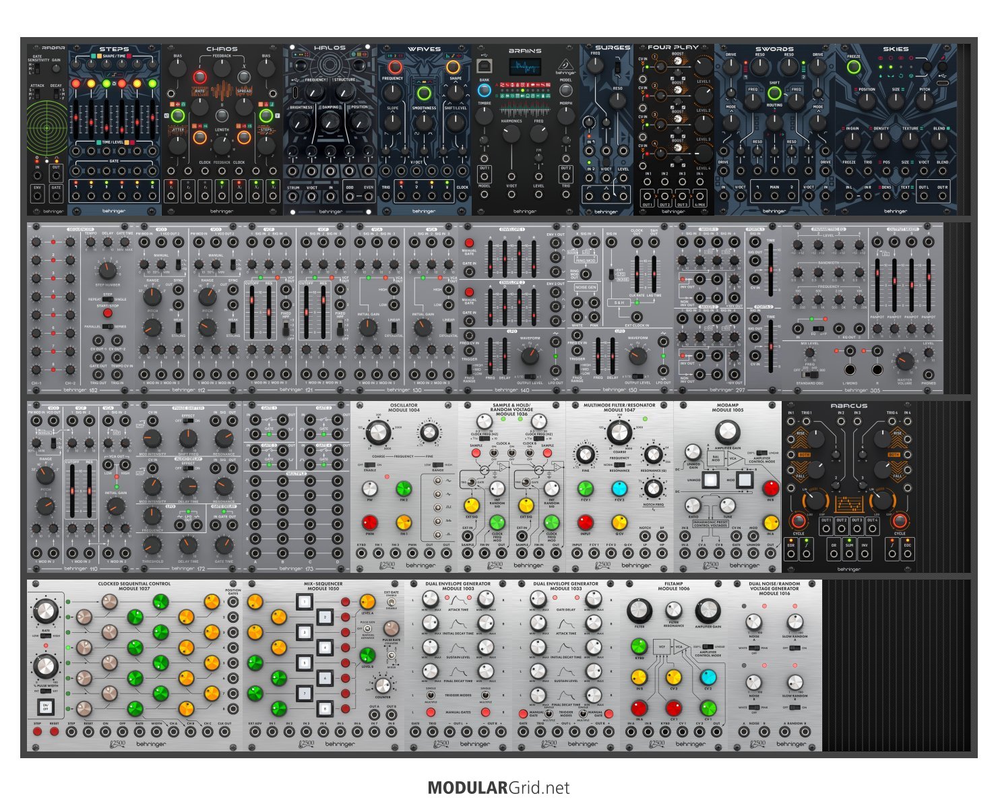Click the left CYCLE button on ABACUS
This screenshot has height=802, width=998.
799,520
